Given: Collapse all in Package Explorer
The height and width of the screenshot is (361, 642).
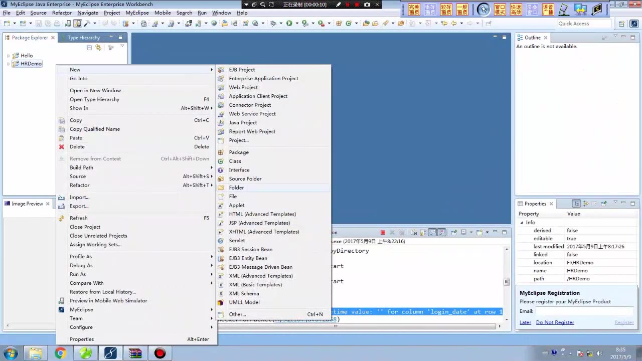Looking at the screenshot, I should 89,48.
